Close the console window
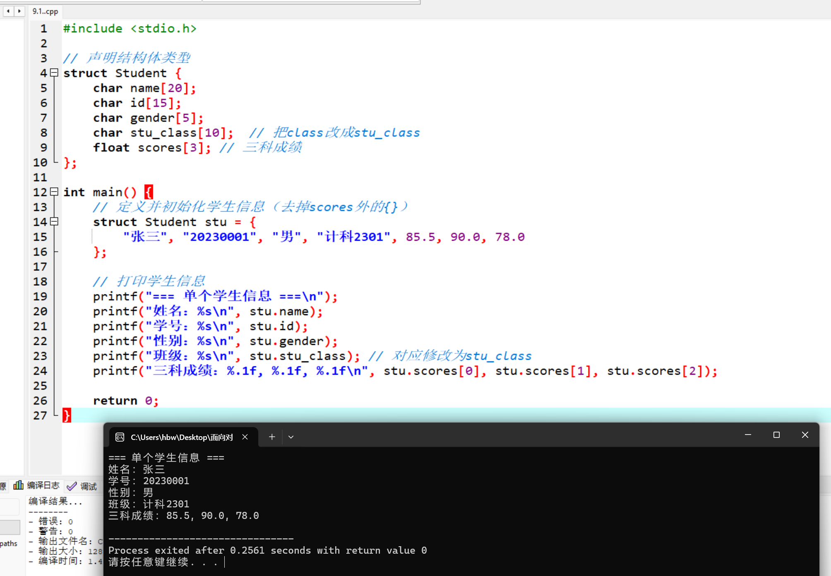 click(805, 435)
